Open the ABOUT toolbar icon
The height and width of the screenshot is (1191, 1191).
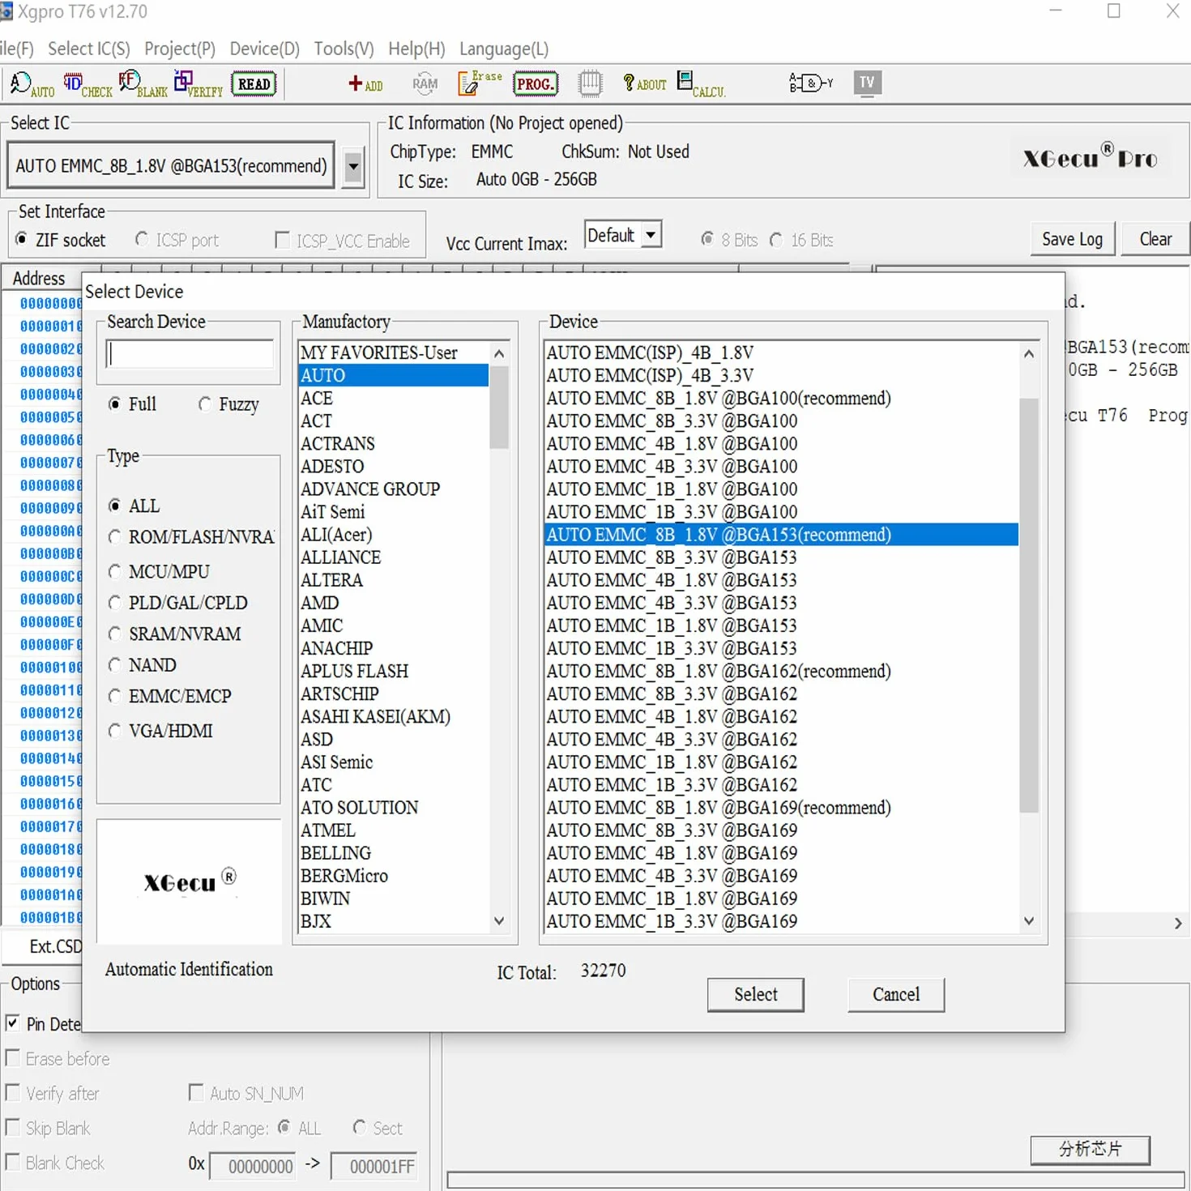[x=644, y=83]
